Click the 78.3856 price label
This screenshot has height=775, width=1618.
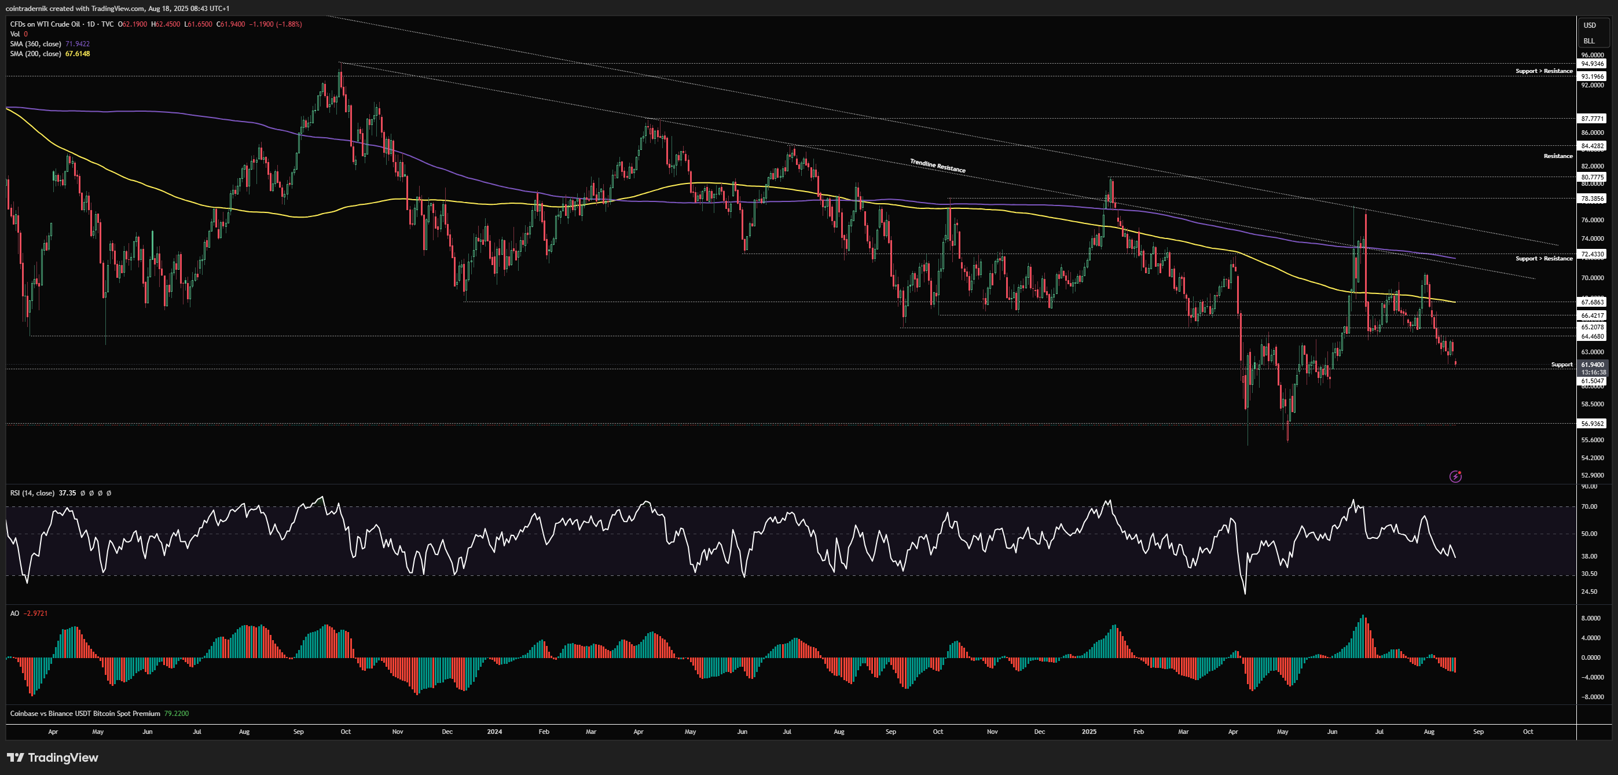coord(1593,199)
